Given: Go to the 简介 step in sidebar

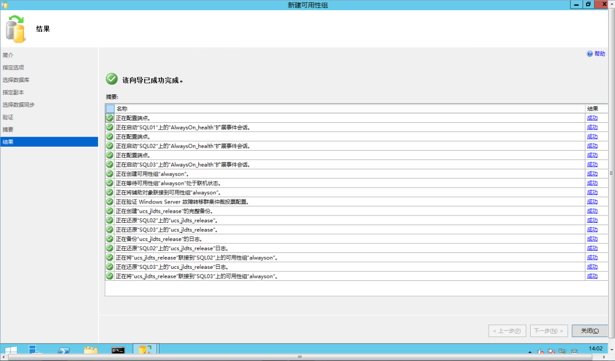Looking at the screenshot, I should pyautogui.click(x=8, y=55).
